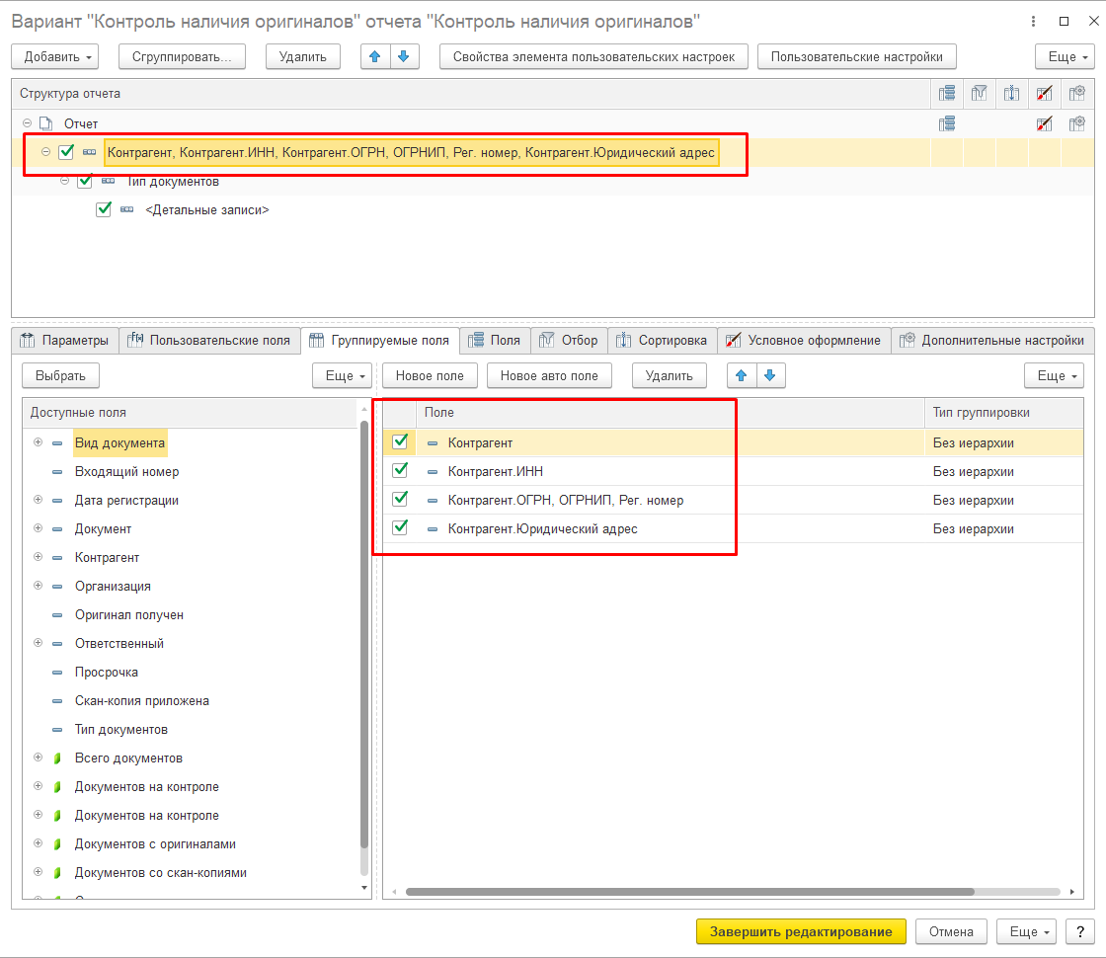Switch to the Пользовательские поля tab
Image resolution: width=1106 pixels, height=958 pixels.
209,340
